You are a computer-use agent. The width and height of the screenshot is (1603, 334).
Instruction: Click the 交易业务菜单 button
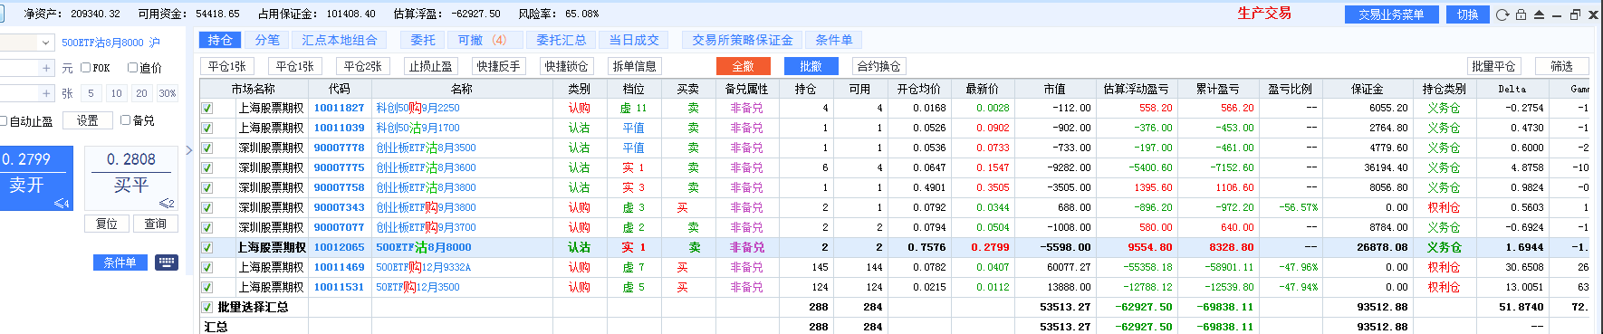pyautogui.click(x=1390, y=14)
